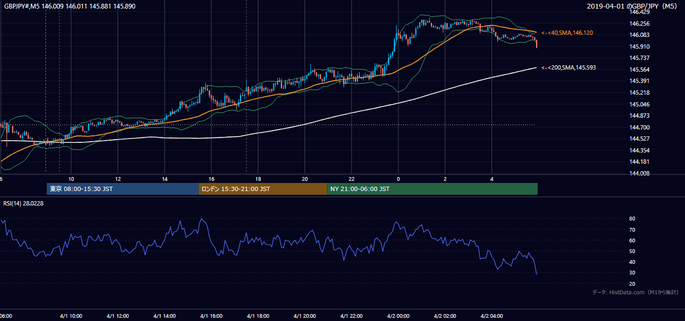Click the 4/2 02:00 bottom time label
The height and width of the screenshot is (321, 685).
(445, 316)
